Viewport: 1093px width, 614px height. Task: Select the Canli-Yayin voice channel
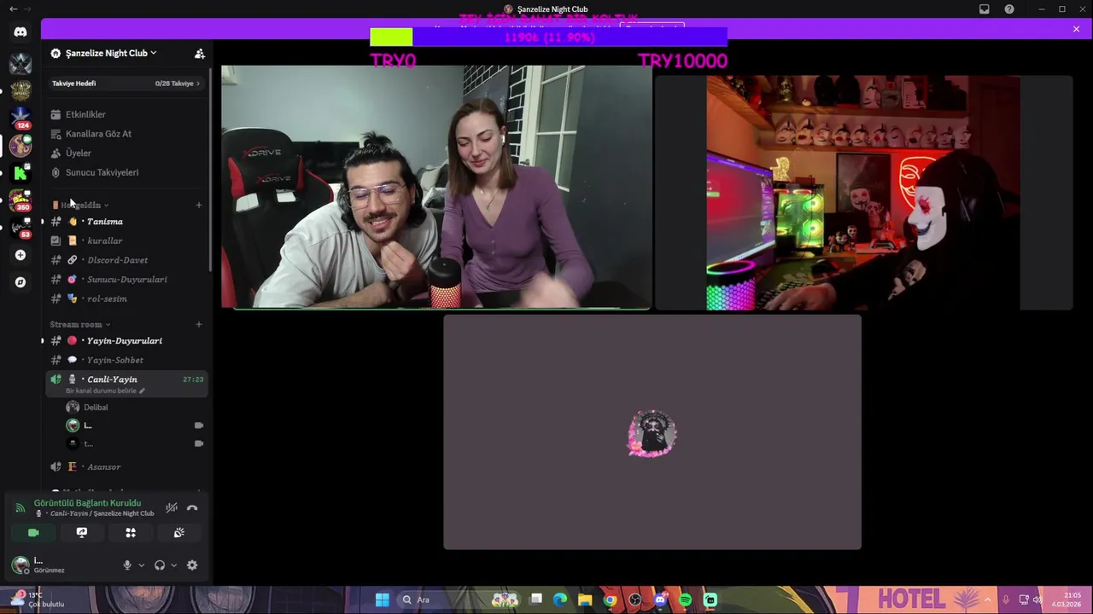click(126, 383)
